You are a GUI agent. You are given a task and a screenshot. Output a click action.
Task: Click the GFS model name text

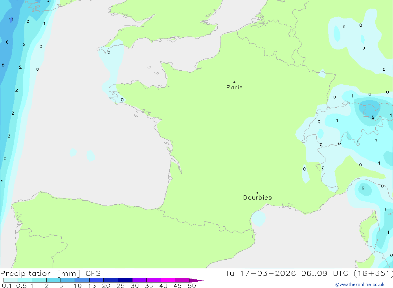[93, 273]
